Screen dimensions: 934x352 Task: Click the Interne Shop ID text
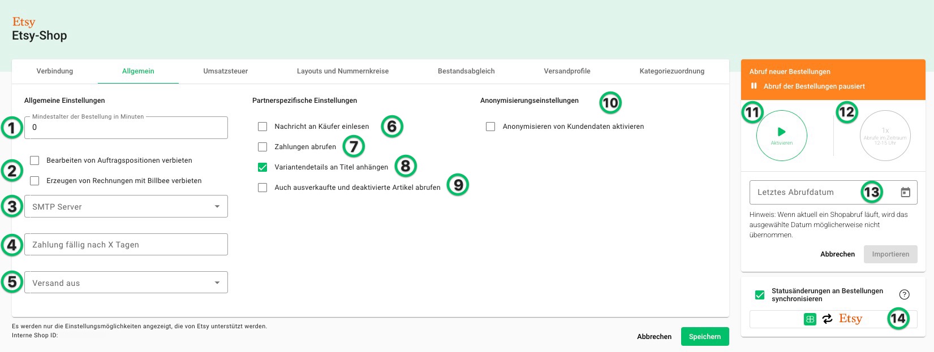tap(35, 335)
